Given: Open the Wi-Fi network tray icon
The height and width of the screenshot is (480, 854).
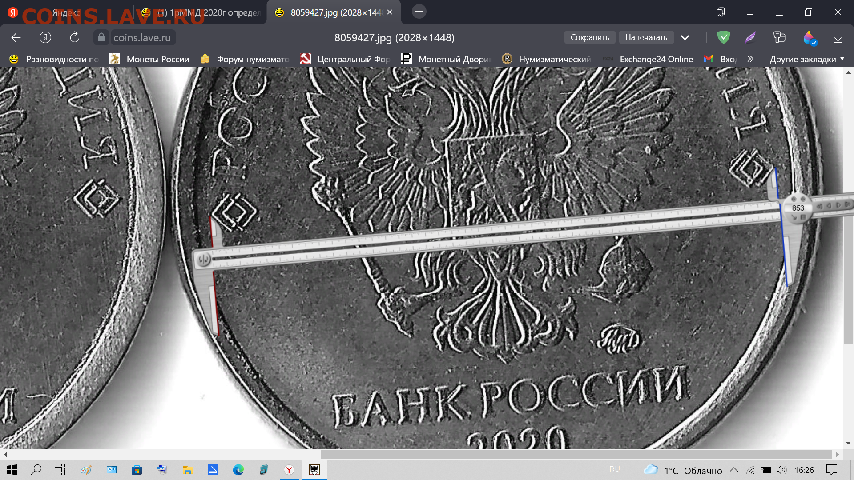Looking at the screenshot, I should 751,470.
